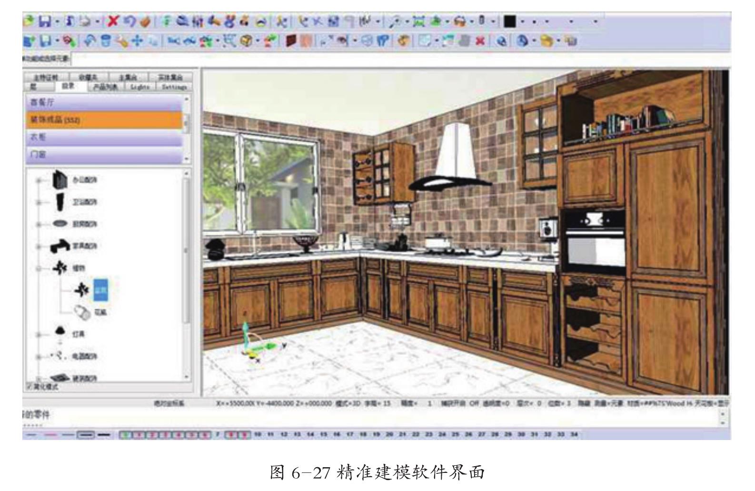This screenshot has height=491, width=755.
Task: Select the 衣柜 category bar
Action: tap(104, 137)
